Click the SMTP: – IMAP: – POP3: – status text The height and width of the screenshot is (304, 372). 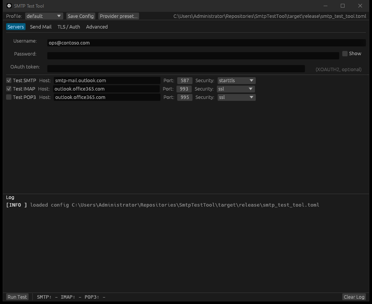(71, 297)
